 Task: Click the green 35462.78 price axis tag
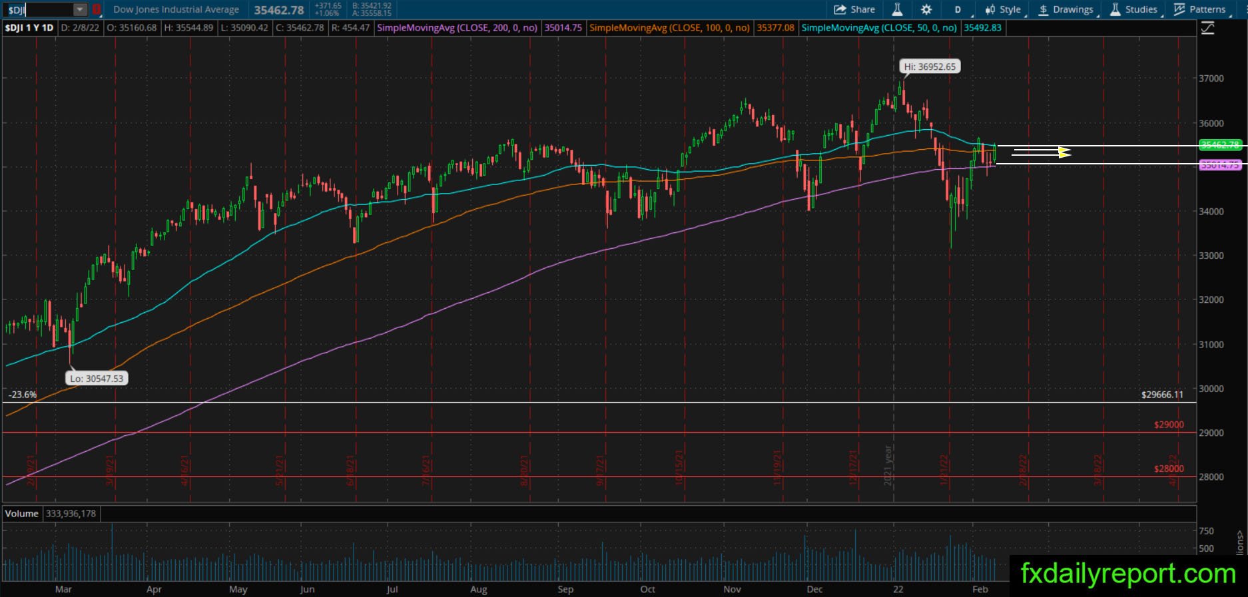(x=1220, y=145)
